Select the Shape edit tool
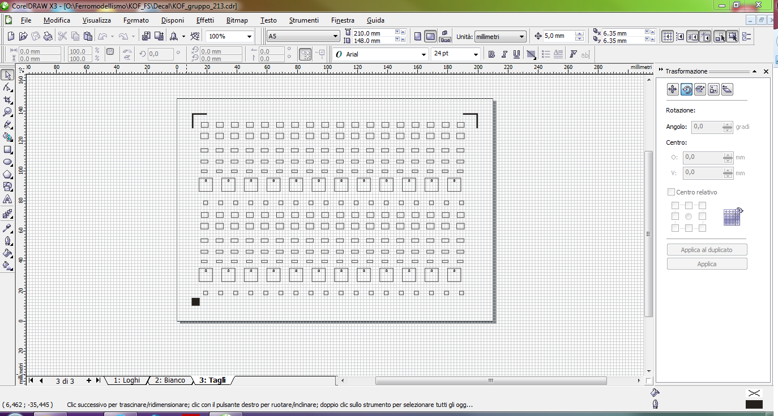778x416 pixels. [7, 88]
